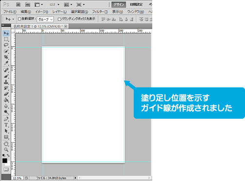
Task: Click the status bar preview icon
Action: coord(27,178)
